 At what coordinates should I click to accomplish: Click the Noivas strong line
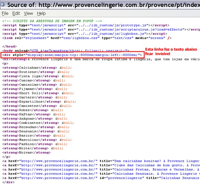point(26,153)
